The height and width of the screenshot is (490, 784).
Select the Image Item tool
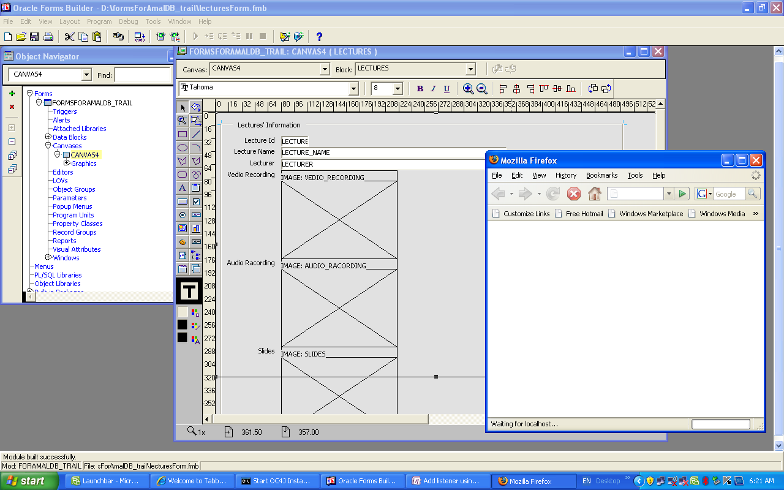point(183,228)
